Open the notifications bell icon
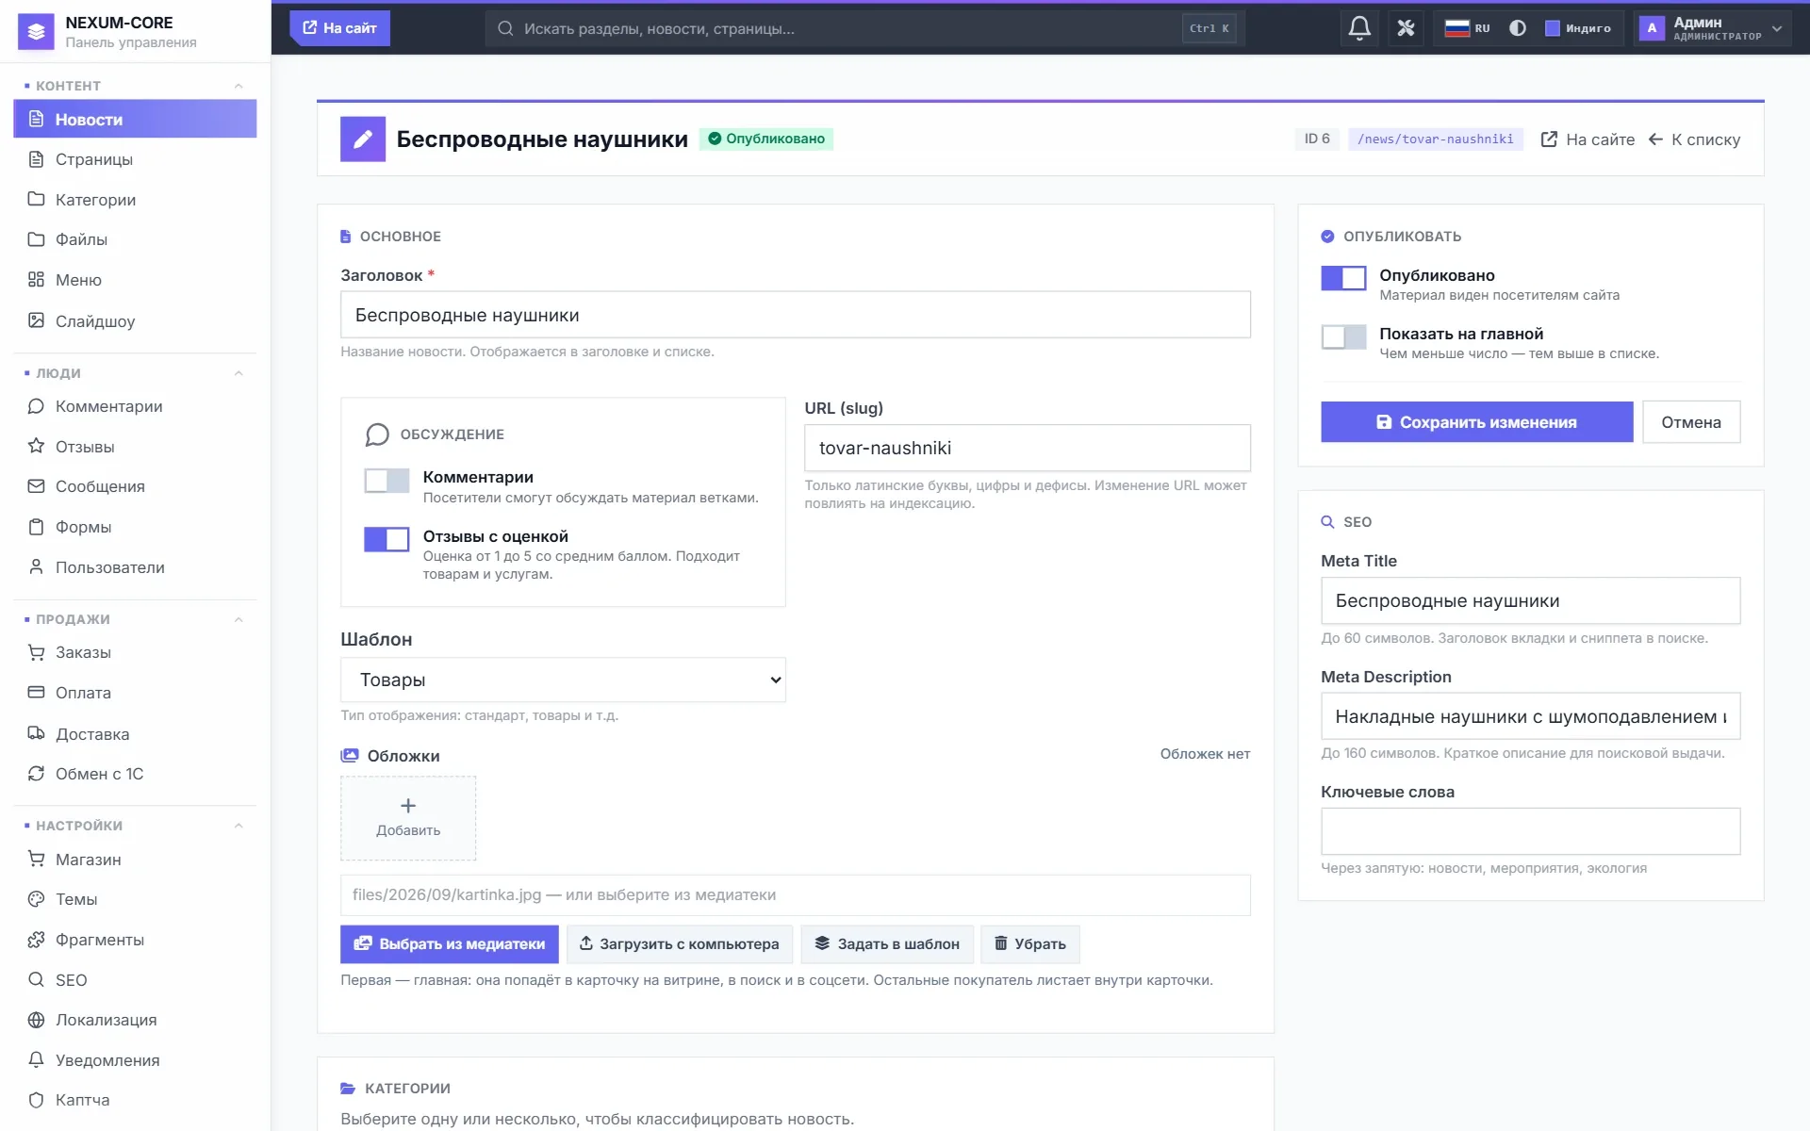Screen dimensions: 1810x1131 tap(1359, 28)
